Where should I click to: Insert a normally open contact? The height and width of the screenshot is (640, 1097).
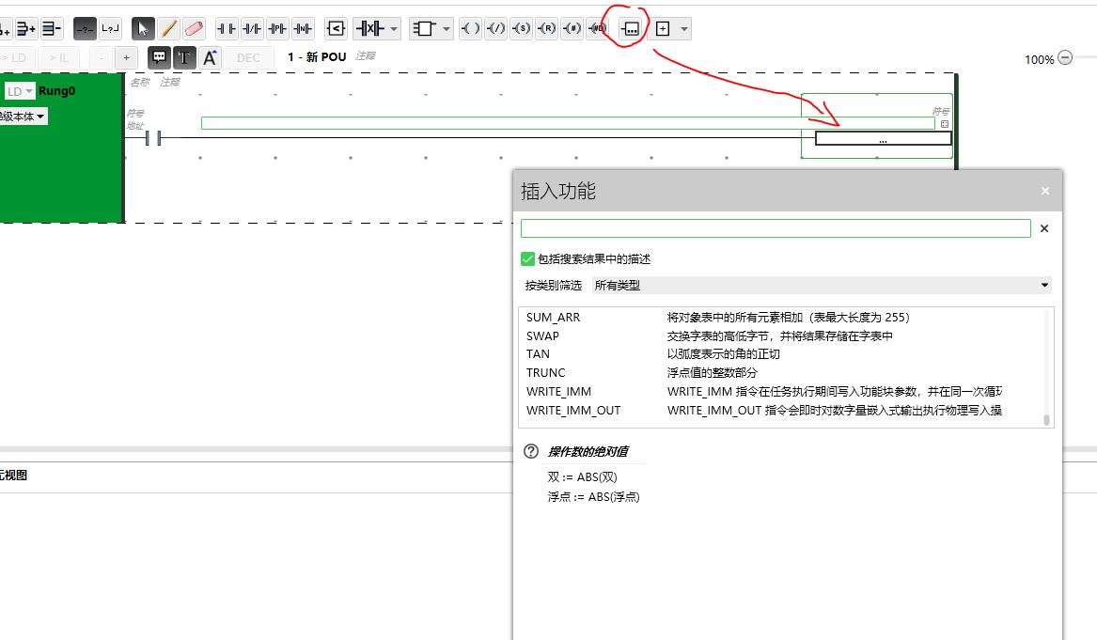(x=227, y=29)
